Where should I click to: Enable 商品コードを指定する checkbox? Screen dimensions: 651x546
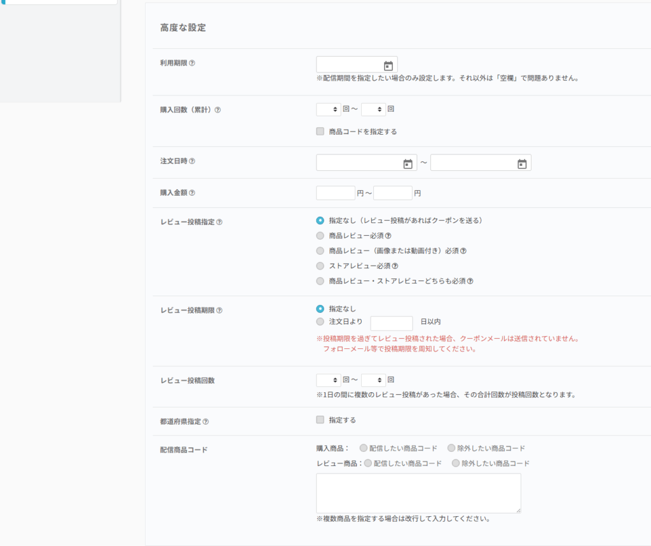tap(320, 132)
